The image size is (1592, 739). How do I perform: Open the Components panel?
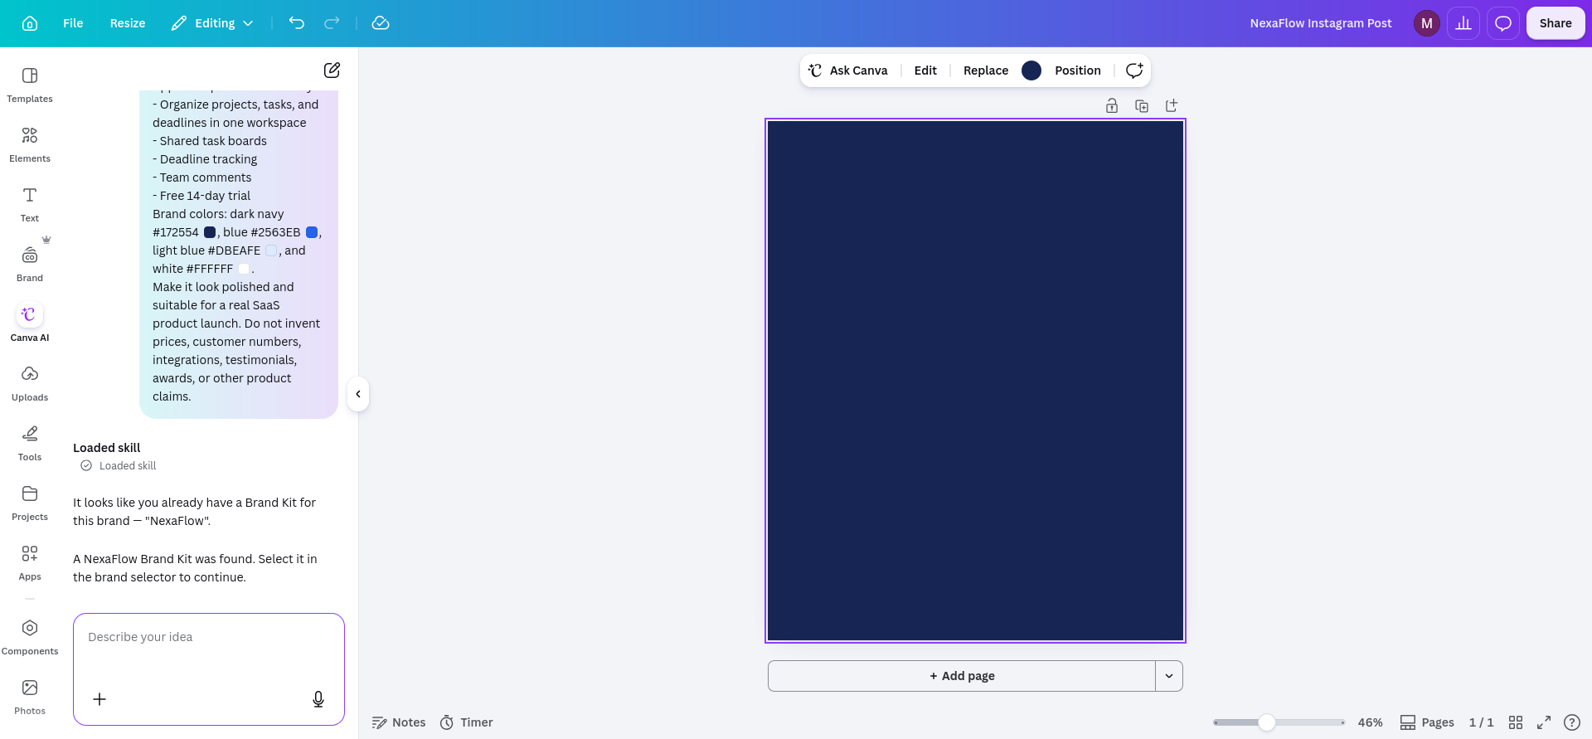pyautogui.click(x=30, y=637)
